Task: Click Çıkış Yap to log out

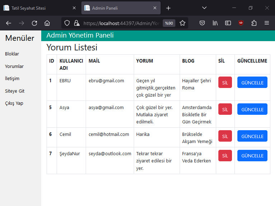Action: [x=14, y=103]
